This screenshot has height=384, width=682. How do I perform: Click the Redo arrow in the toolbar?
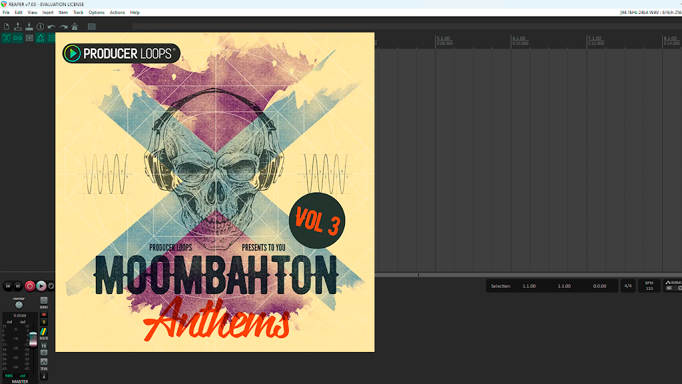tap(63, 27)
